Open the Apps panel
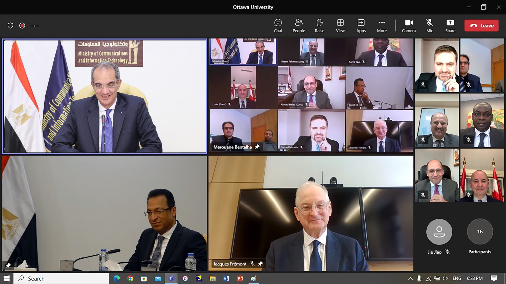Image resolution: width=506 pixels, height=284 pixels. [x=361, y=26]
